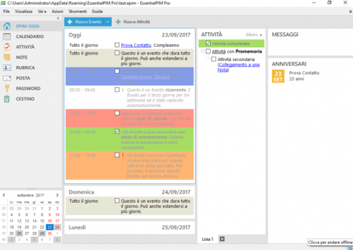The height and width of the screenshot is (250, 353).
Task: Collapse the Attività con Promemoria tree node
Action: [x=202, y=51]
